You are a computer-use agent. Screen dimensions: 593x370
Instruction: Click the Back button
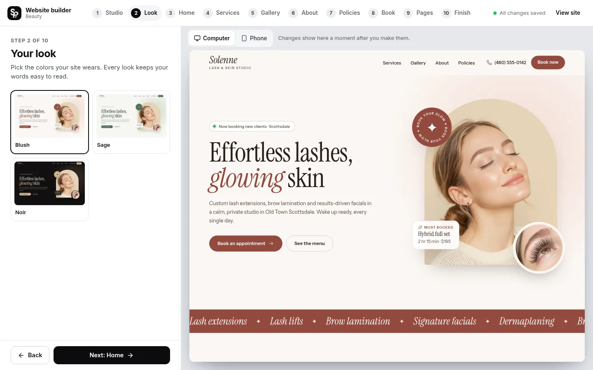[x=30, y=355]
